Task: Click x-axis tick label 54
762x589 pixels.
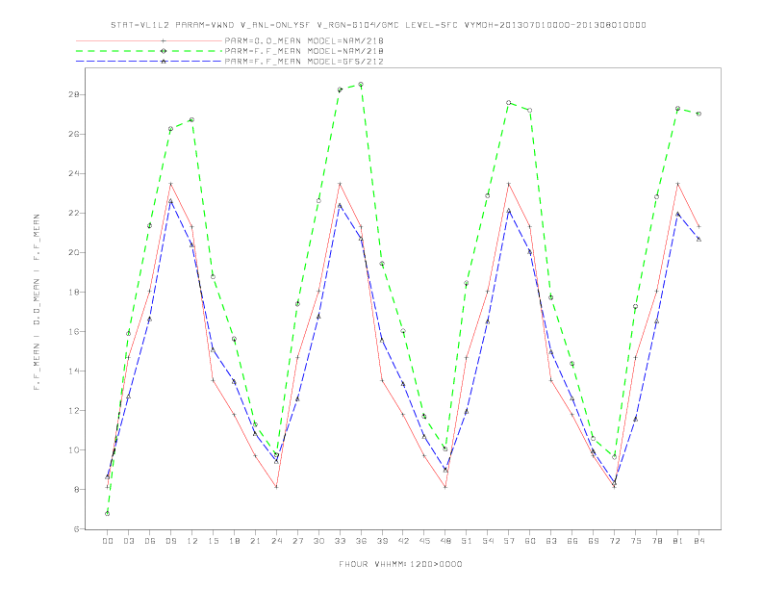Action: [x=488, y=541]
